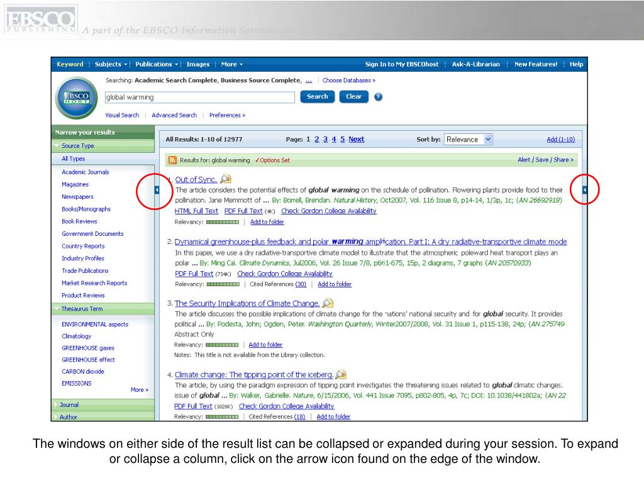Go to results page 2
This screenshot has height=483, width=644.
click(317, 139)
